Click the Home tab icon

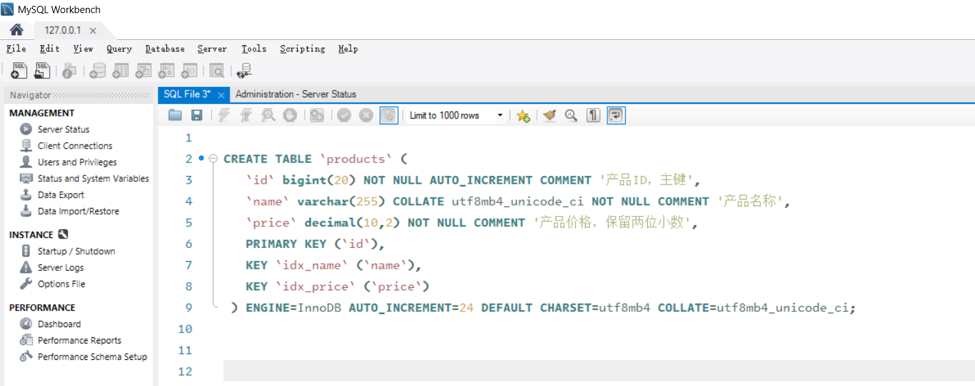coord(16,30)
